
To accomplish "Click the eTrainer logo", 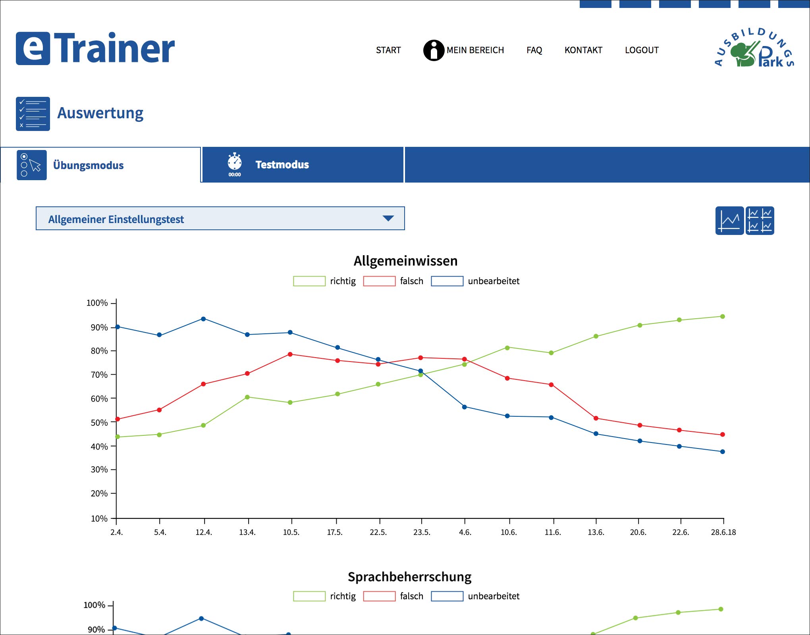I will [x=95, y=48].
